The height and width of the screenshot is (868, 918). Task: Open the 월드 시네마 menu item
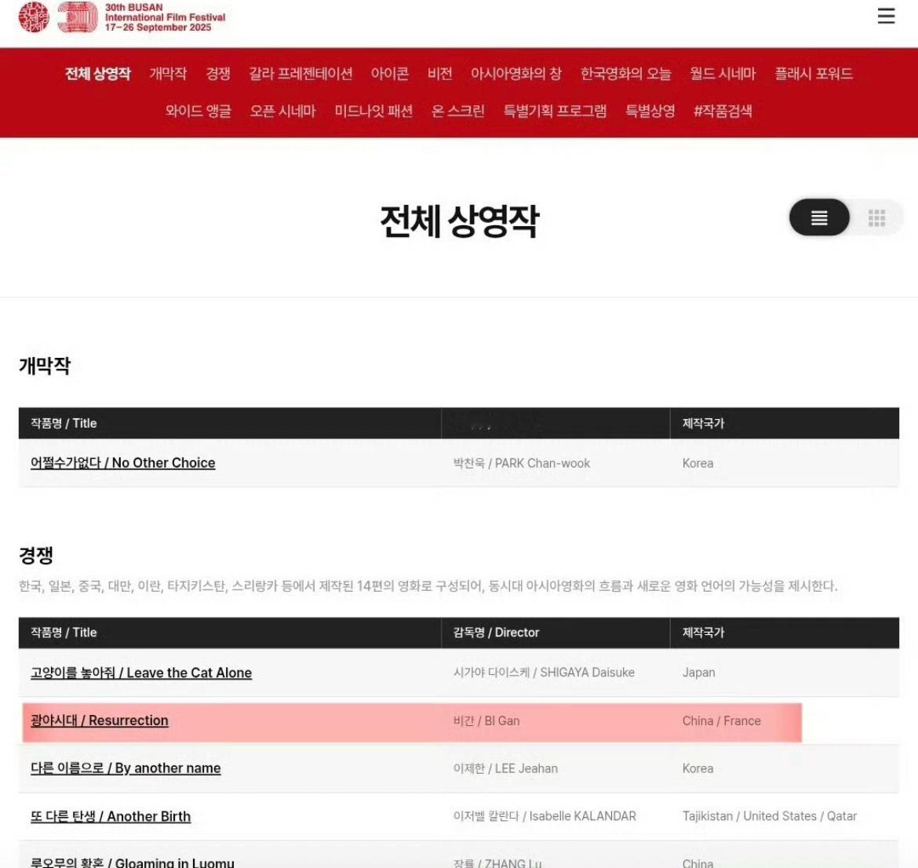tap(723, 74)
